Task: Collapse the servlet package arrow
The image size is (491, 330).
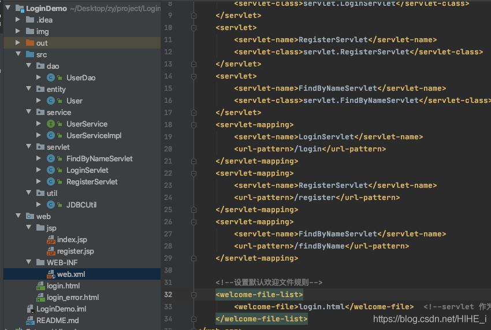Action: (28, 147)
